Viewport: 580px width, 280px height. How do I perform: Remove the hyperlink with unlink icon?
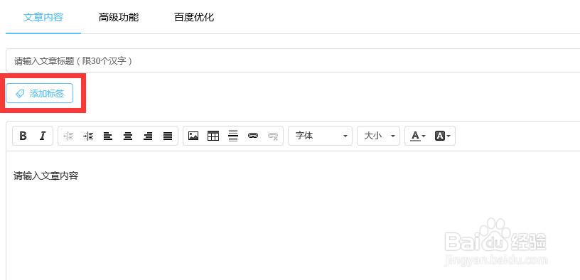[x=273, y=136]
